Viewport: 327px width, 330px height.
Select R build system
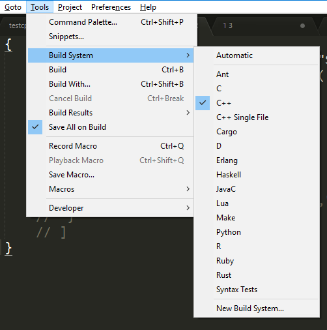pyautogui.click(x=257, y=247)
